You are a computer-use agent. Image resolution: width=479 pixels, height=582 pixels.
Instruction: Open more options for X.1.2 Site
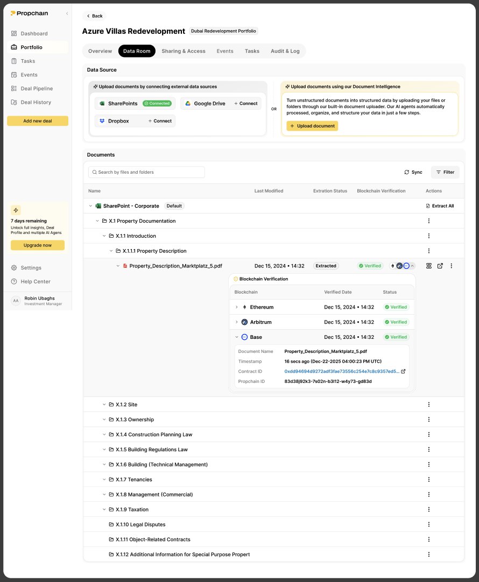pos(429,404)
